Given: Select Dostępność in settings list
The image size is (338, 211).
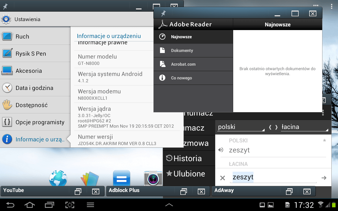Looking at the screenshot, I should [35, 105].
